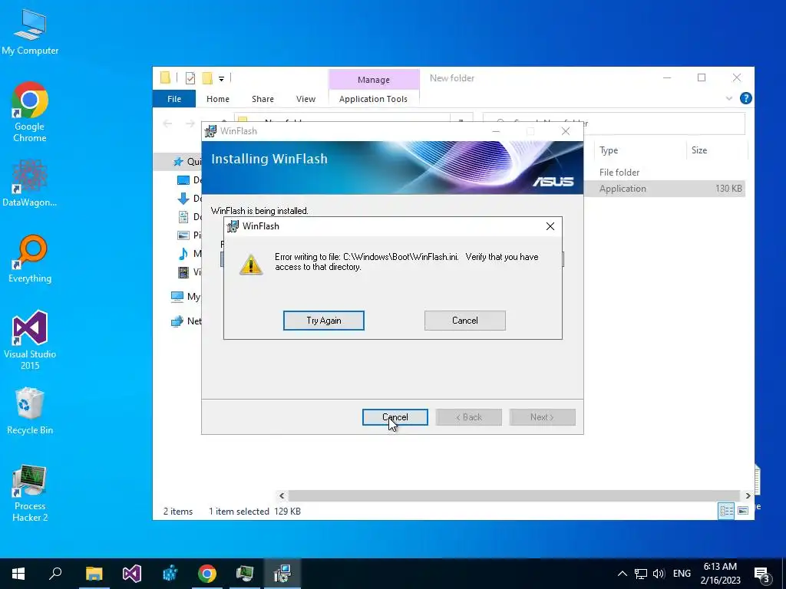Select My Computer in Explorer navigation pane
The width and height of the screenshot is (786, 589).
click(186, 297)
